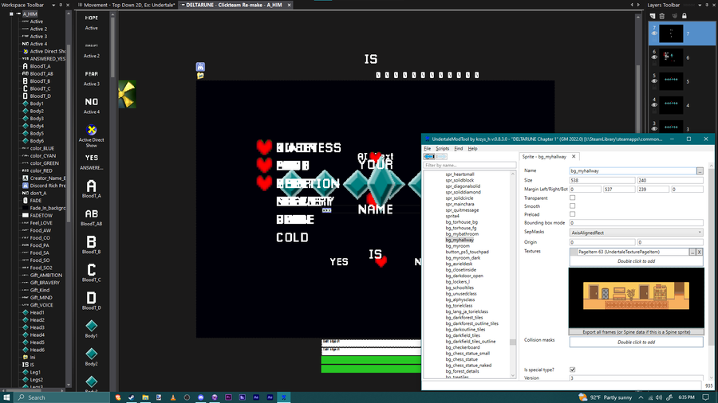The height and width of the screenshot is (403, 718).
Task: Enable the Transparent checkbox
Action: coord(572,198)
